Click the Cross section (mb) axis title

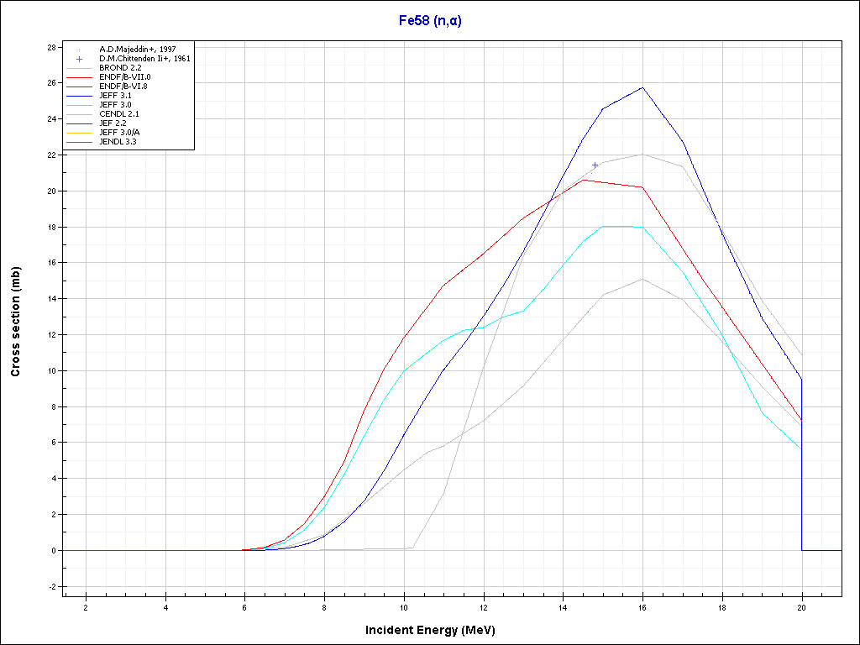coord(15,322)
